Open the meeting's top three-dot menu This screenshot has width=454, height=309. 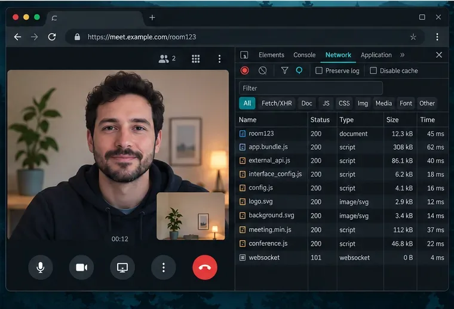(219, 58)
